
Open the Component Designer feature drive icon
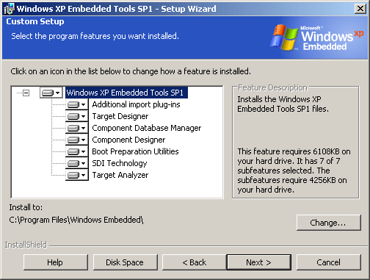pos(76,140)
